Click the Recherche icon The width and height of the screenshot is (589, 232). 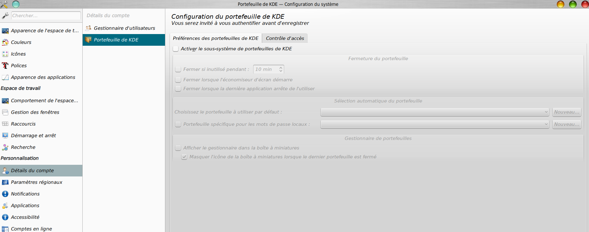(x=5, y=147)
